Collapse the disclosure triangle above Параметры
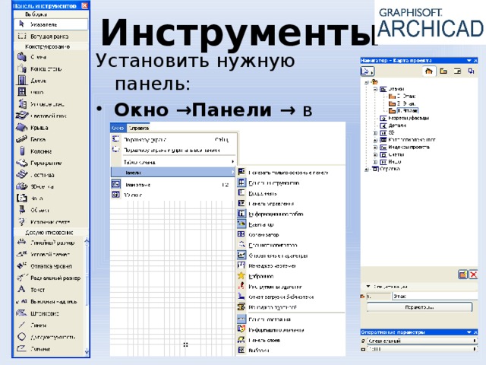The height and width of the screenshot is (365, 486). coord(368,286)
